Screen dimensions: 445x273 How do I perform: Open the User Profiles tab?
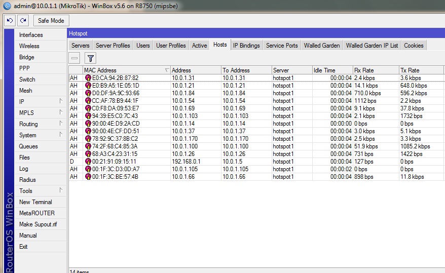171,46
